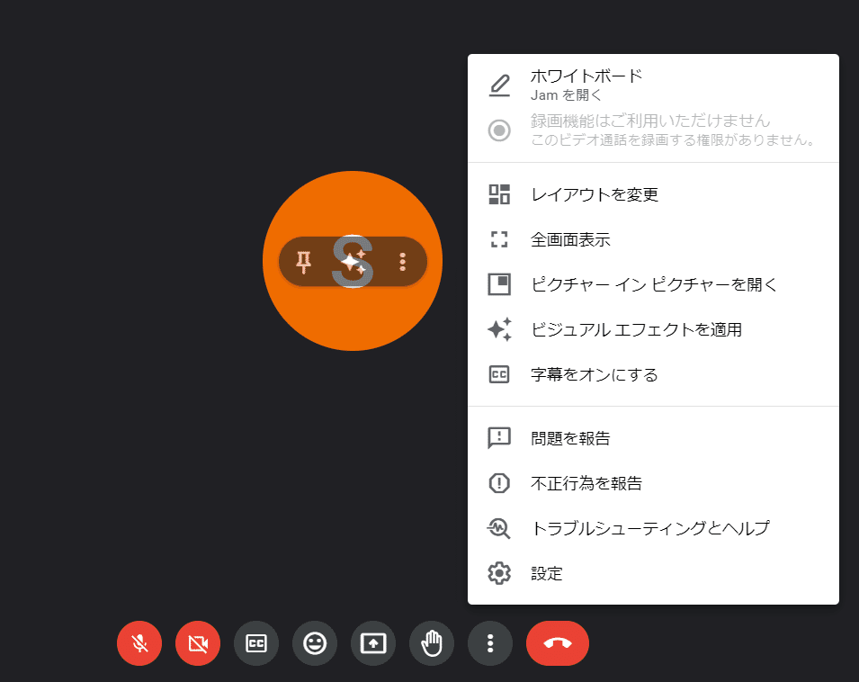The width and height of the screenshot is (859, 682).
Task: Open トラブルシューティングとヘルプ
Action: tap(653, 528)
